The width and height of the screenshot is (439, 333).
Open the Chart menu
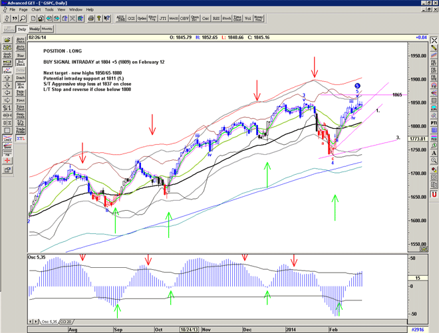coord(37,10)
